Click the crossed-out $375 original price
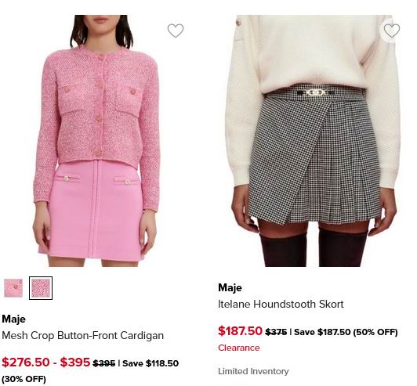Viewport: 417px width, 386px height. (276, 332)
